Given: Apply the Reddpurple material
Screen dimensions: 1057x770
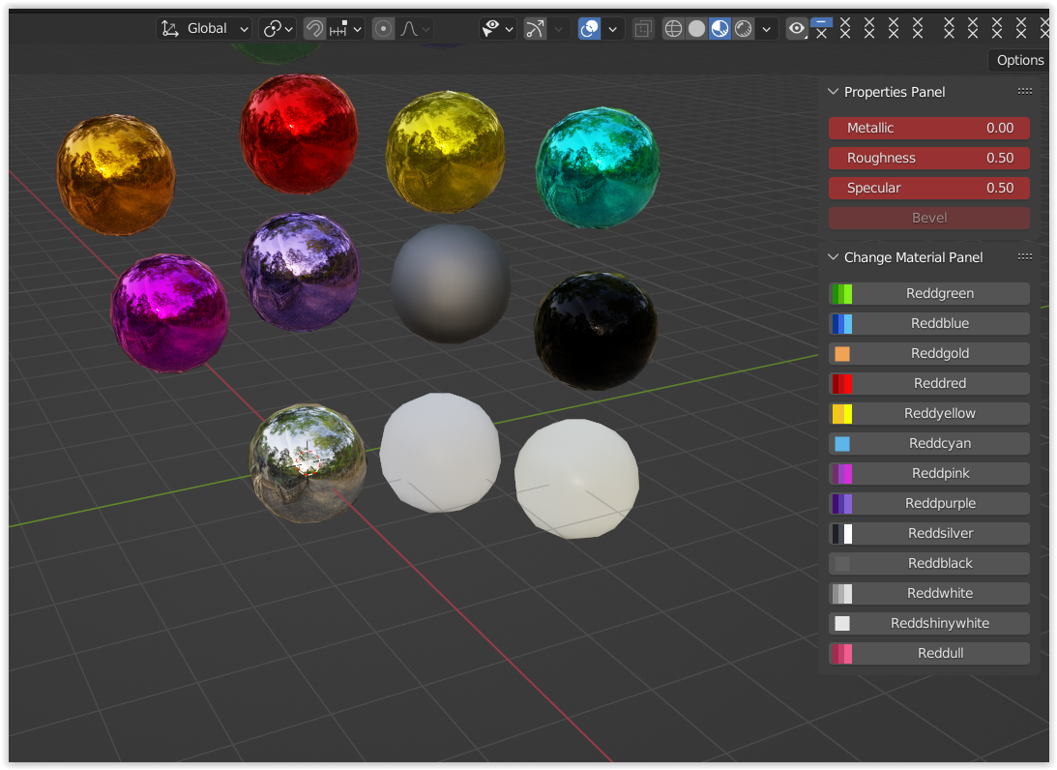Looking at the screenshot, I should 929,504.
